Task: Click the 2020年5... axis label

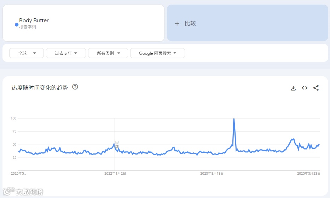Action: [x=18, y=174]
